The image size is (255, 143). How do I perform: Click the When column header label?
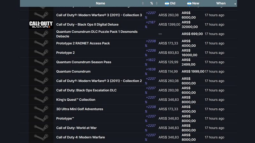221,3
